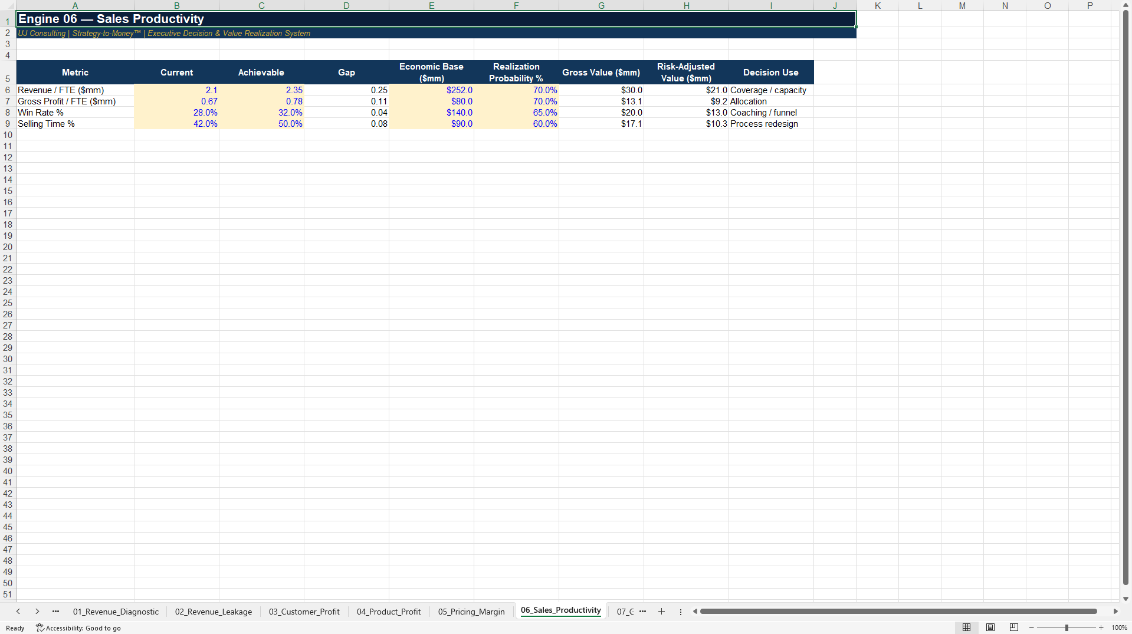Screen dimensions: 1132x634
Task: Click the Selling Time % cell
Action: coord(75,124)
